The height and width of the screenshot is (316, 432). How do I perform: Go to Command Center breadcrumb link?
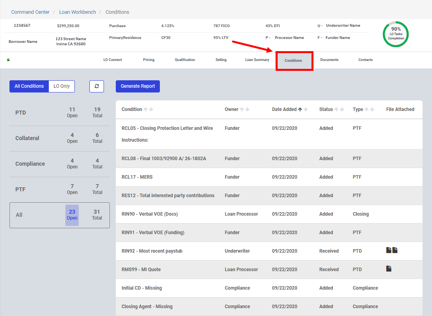coord(30,12)
